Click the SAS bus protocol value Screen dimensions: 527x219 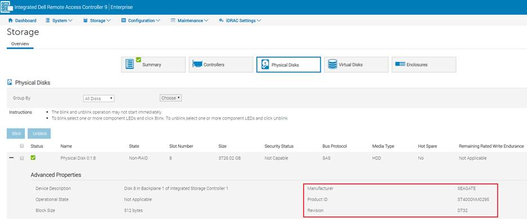click(x=326, y=158)
